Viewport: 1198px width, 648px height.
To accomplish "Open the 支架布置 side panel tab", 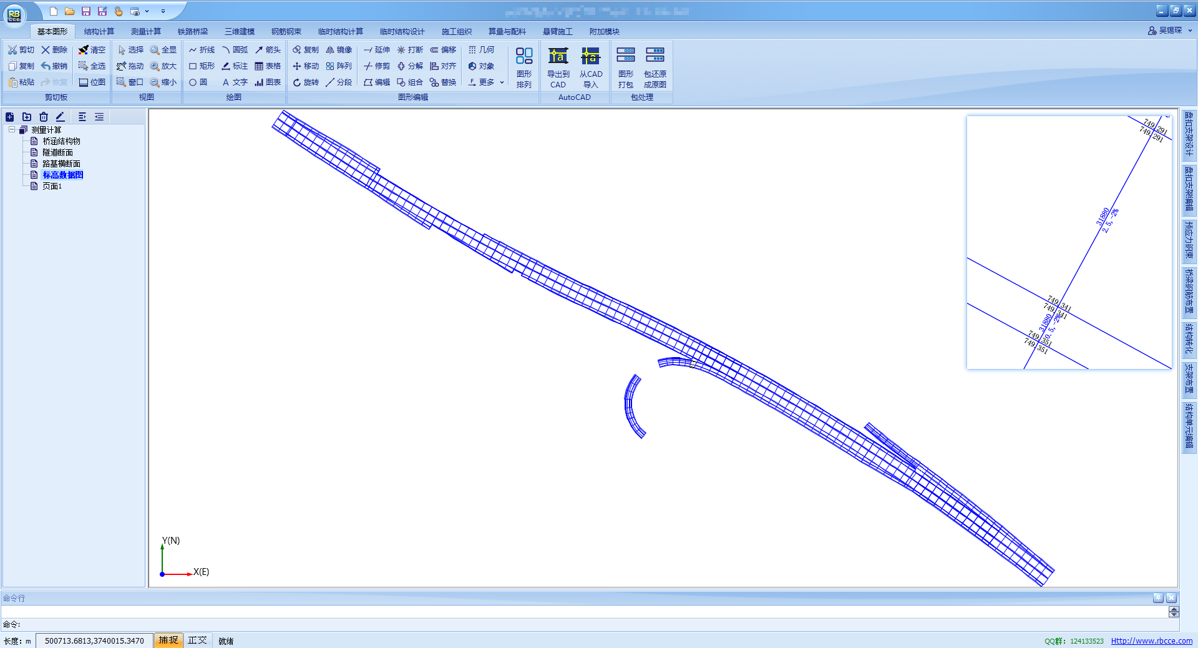I will [x=1189, y=378].
